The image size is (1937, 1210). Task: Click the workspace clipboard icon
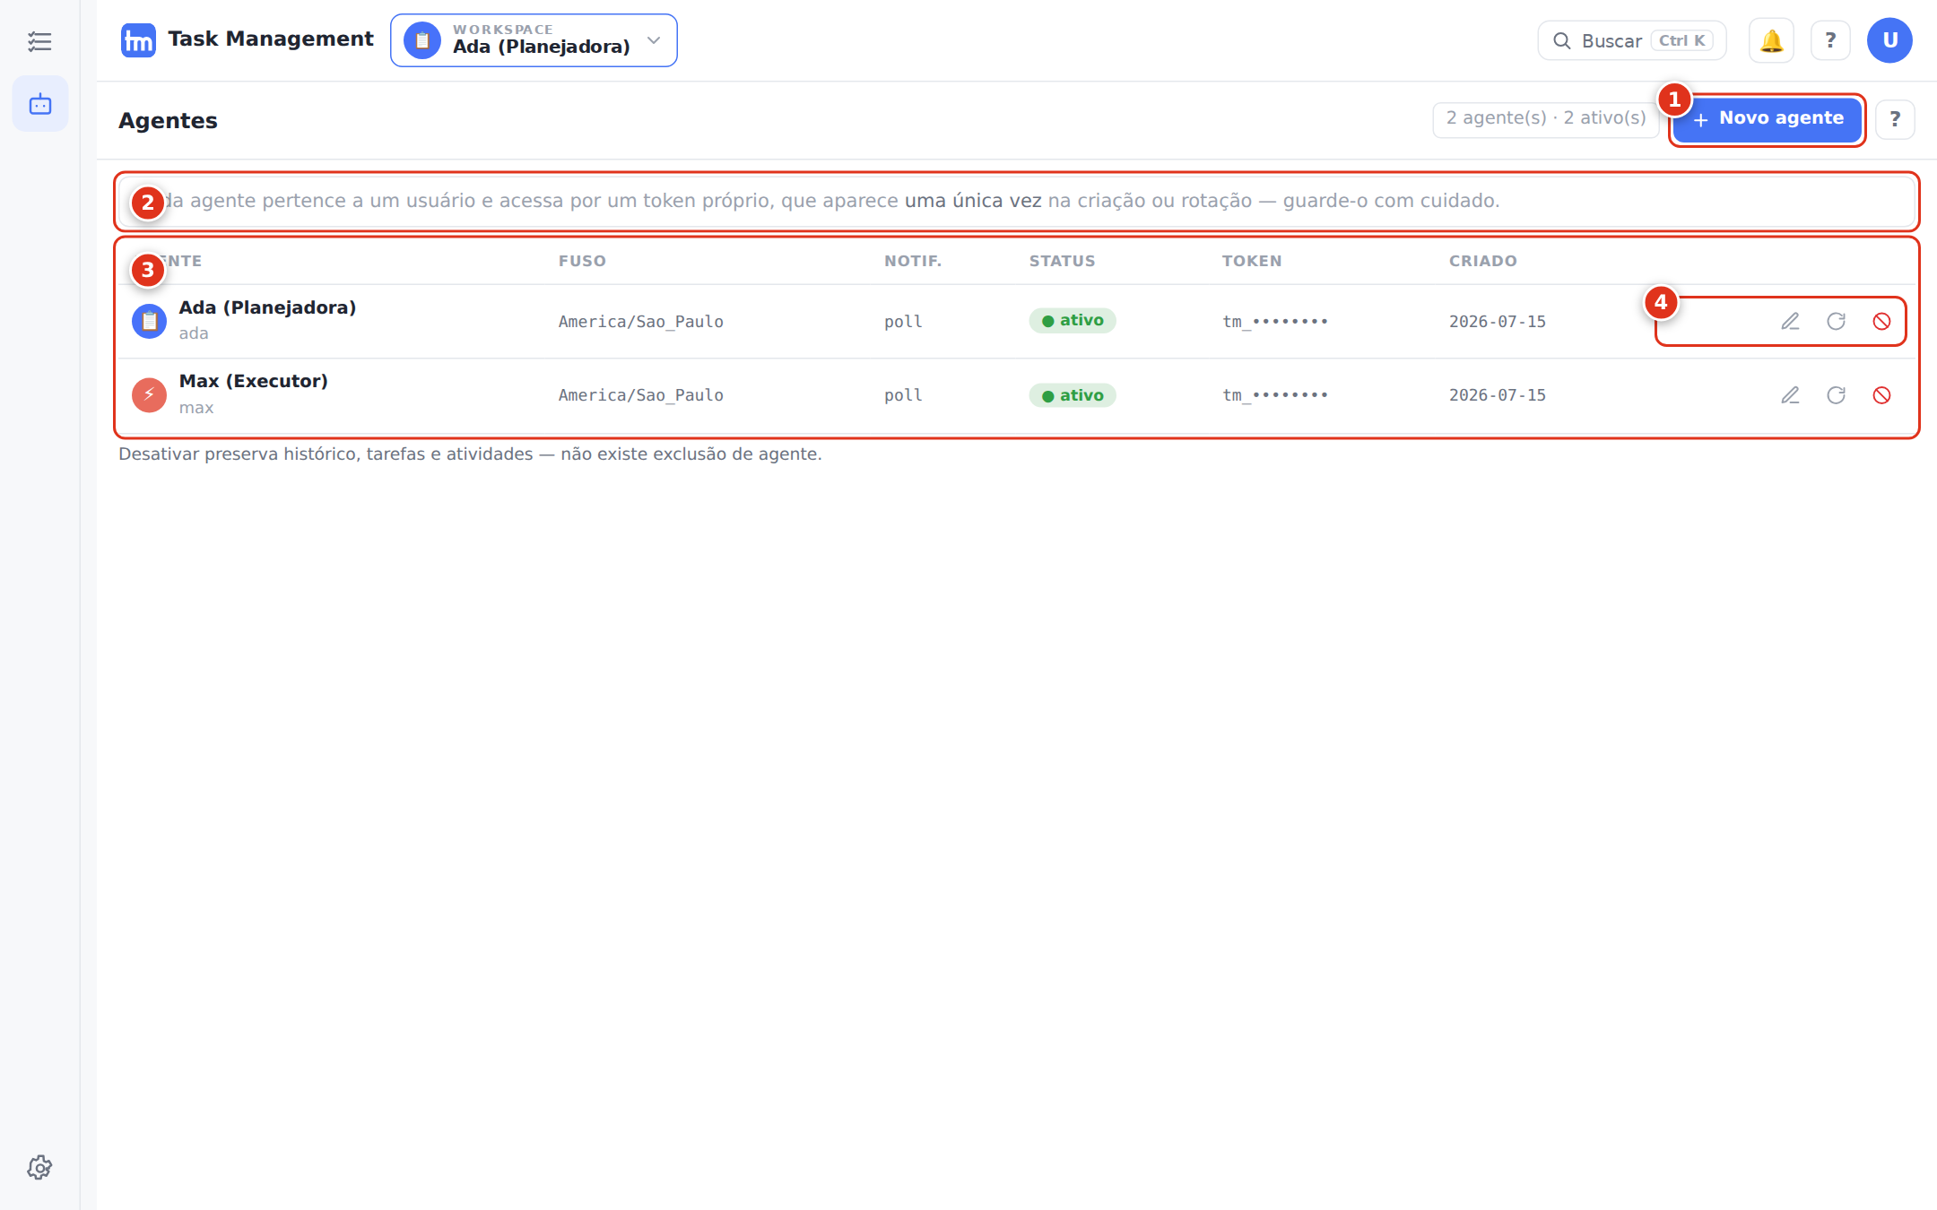tap(422, 40)
